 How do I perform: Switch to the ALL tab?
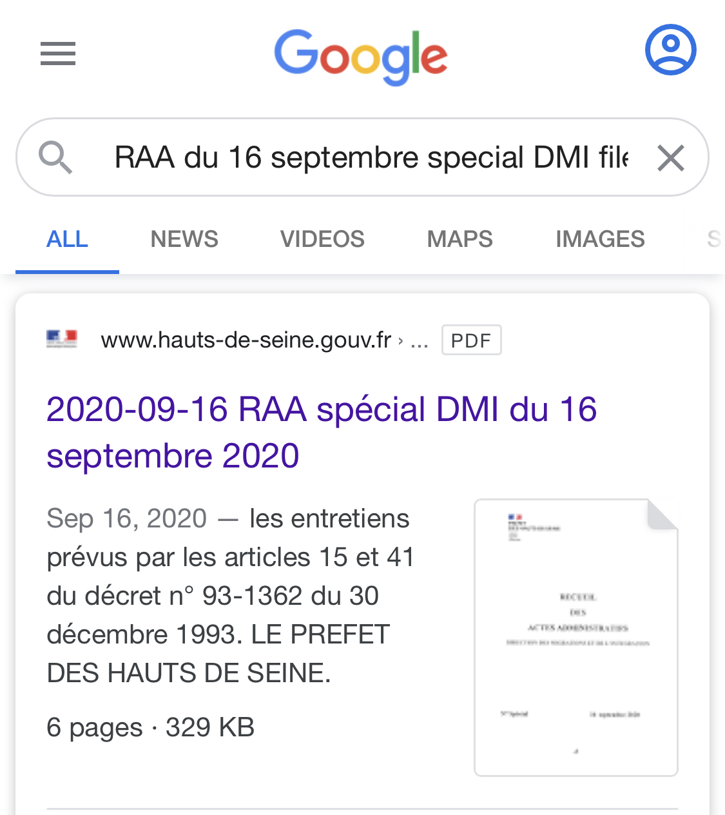point(67,239)
